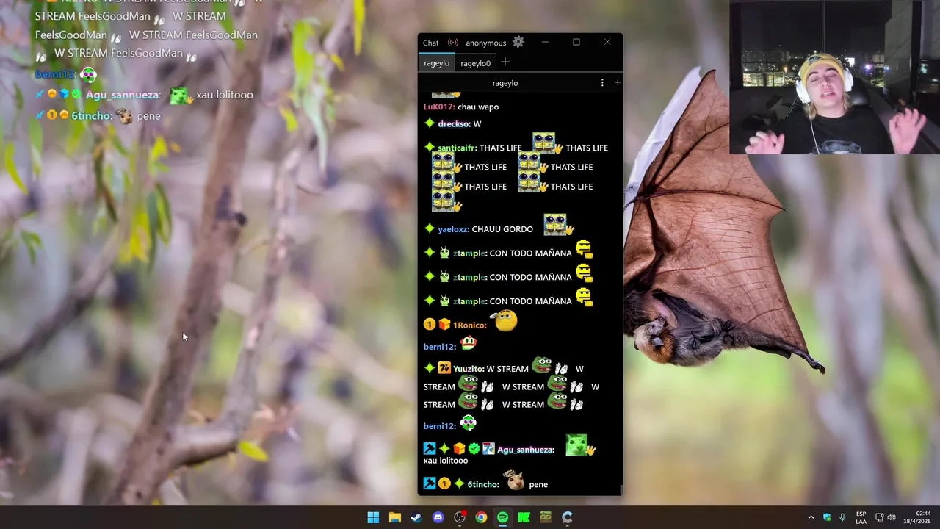Switch to the rageylo tab
This screenshot has width=940, height=529.
pos(436,63)
